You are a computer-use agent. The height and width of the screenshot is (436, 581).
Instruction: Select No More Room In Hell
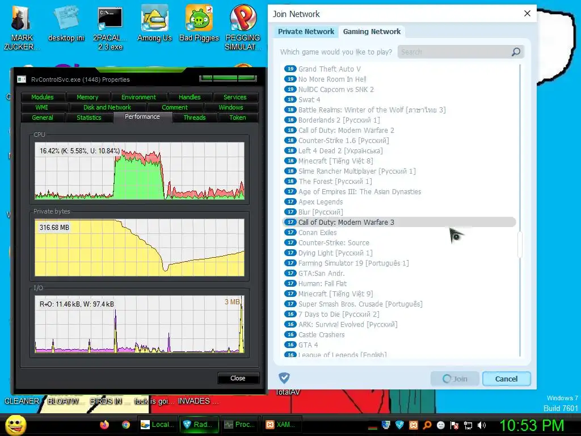coord(399,79)
